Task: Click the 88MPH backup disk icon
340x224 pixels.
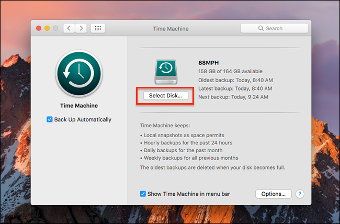Action: point(166,72)
